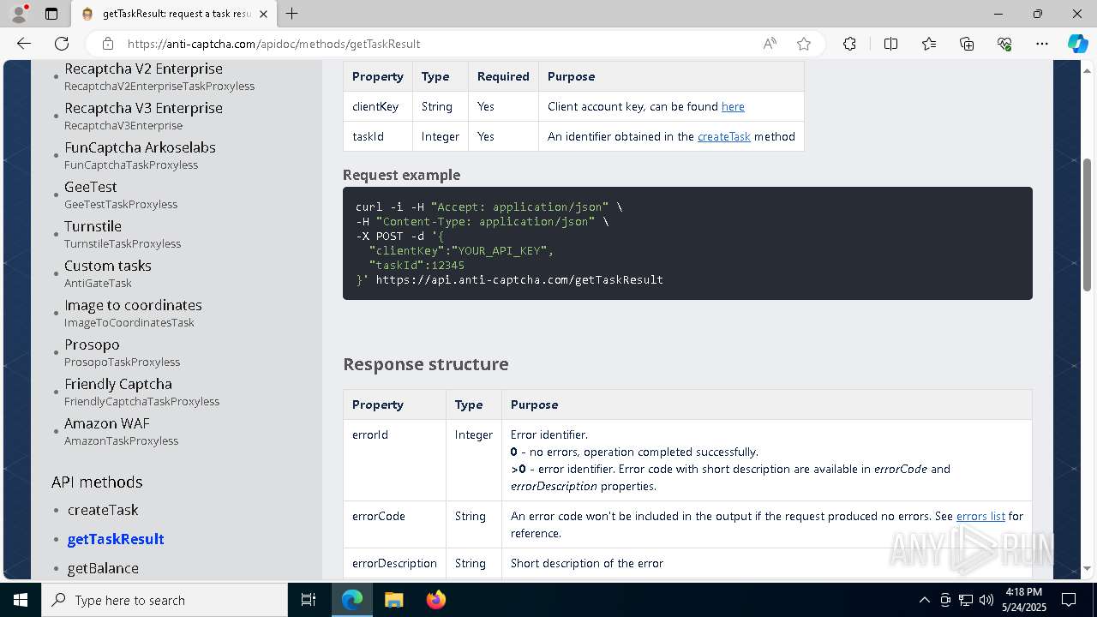
Task: Click the 'clientKey' property cell
Action: 378,106
